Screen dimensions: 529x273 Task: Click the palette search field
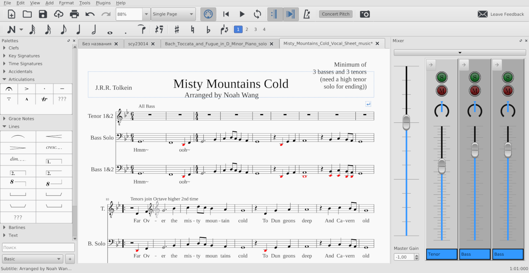[x=38, y=247]
